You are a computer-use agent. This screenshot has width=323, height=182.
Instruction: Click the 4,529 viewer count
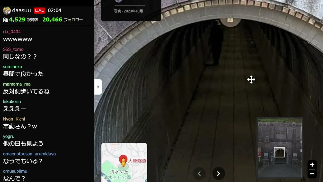click(x=17, y=19)
